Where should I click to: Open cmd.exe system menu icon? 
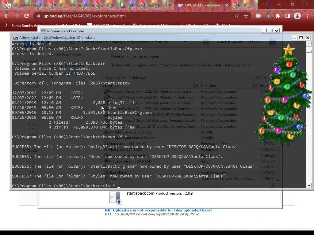pos(15,38)
